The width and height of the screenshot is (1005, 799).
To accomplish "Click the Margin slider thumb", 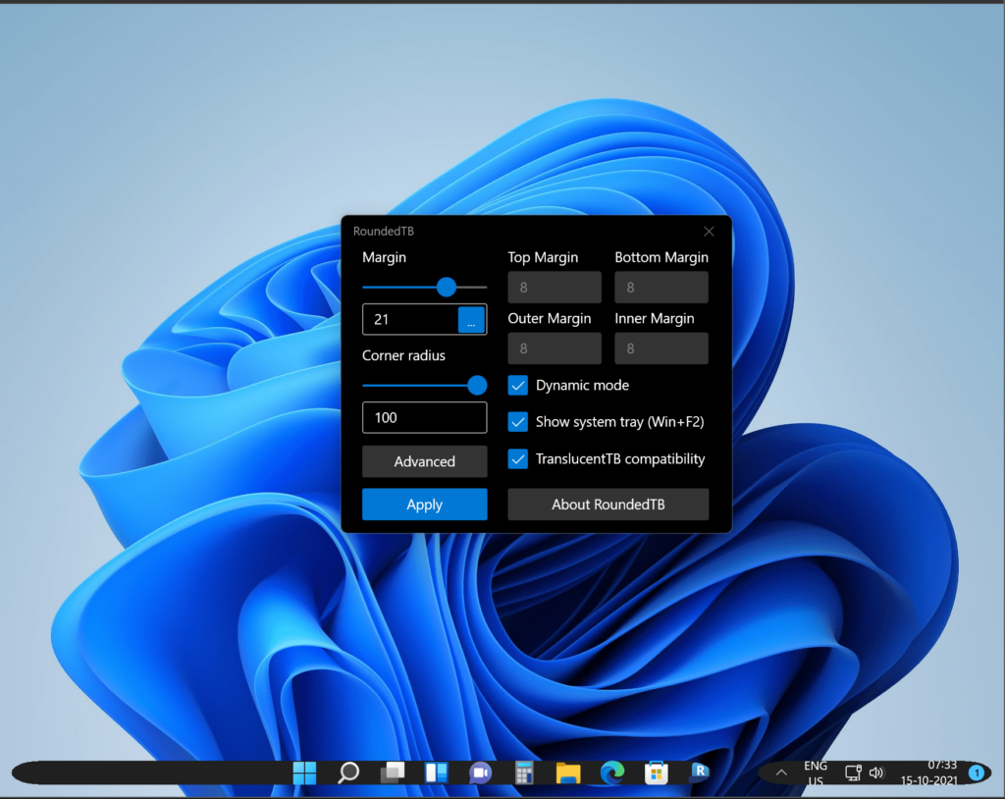I will pyautogui.click(x=447, y=287).
